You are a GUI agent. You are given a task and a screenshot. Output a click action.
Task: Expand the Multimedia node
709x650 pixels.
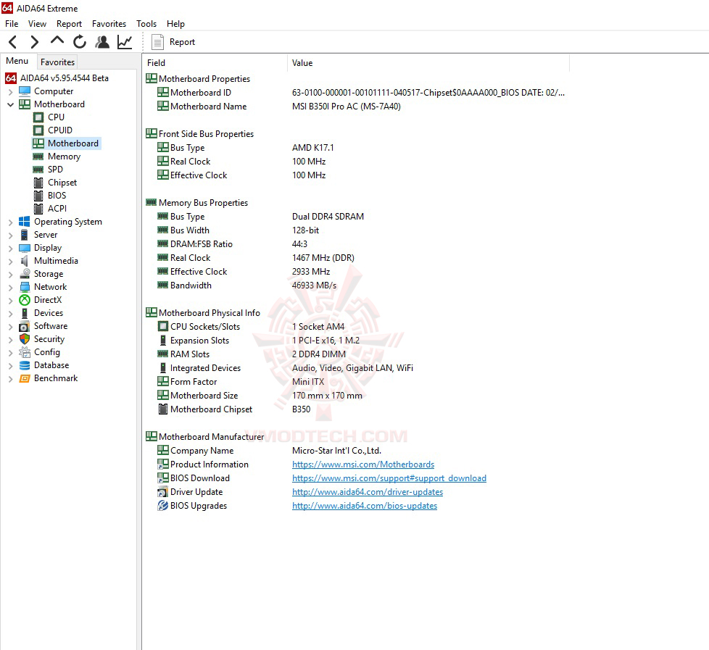point(10,262)
